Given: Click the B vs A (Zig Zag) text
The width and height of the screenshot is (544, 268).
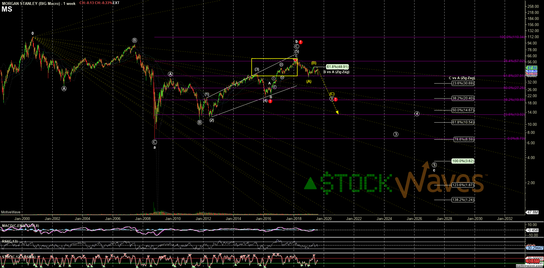Looking at the screenshot, I should click(336, 72).
